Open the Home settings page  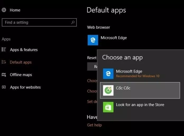pos(15,10)
